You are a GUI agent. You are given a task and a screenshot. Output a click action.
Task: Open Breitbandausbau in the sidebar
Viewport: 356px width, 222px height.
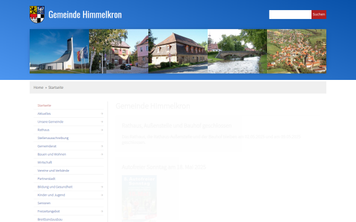point(50,220)
